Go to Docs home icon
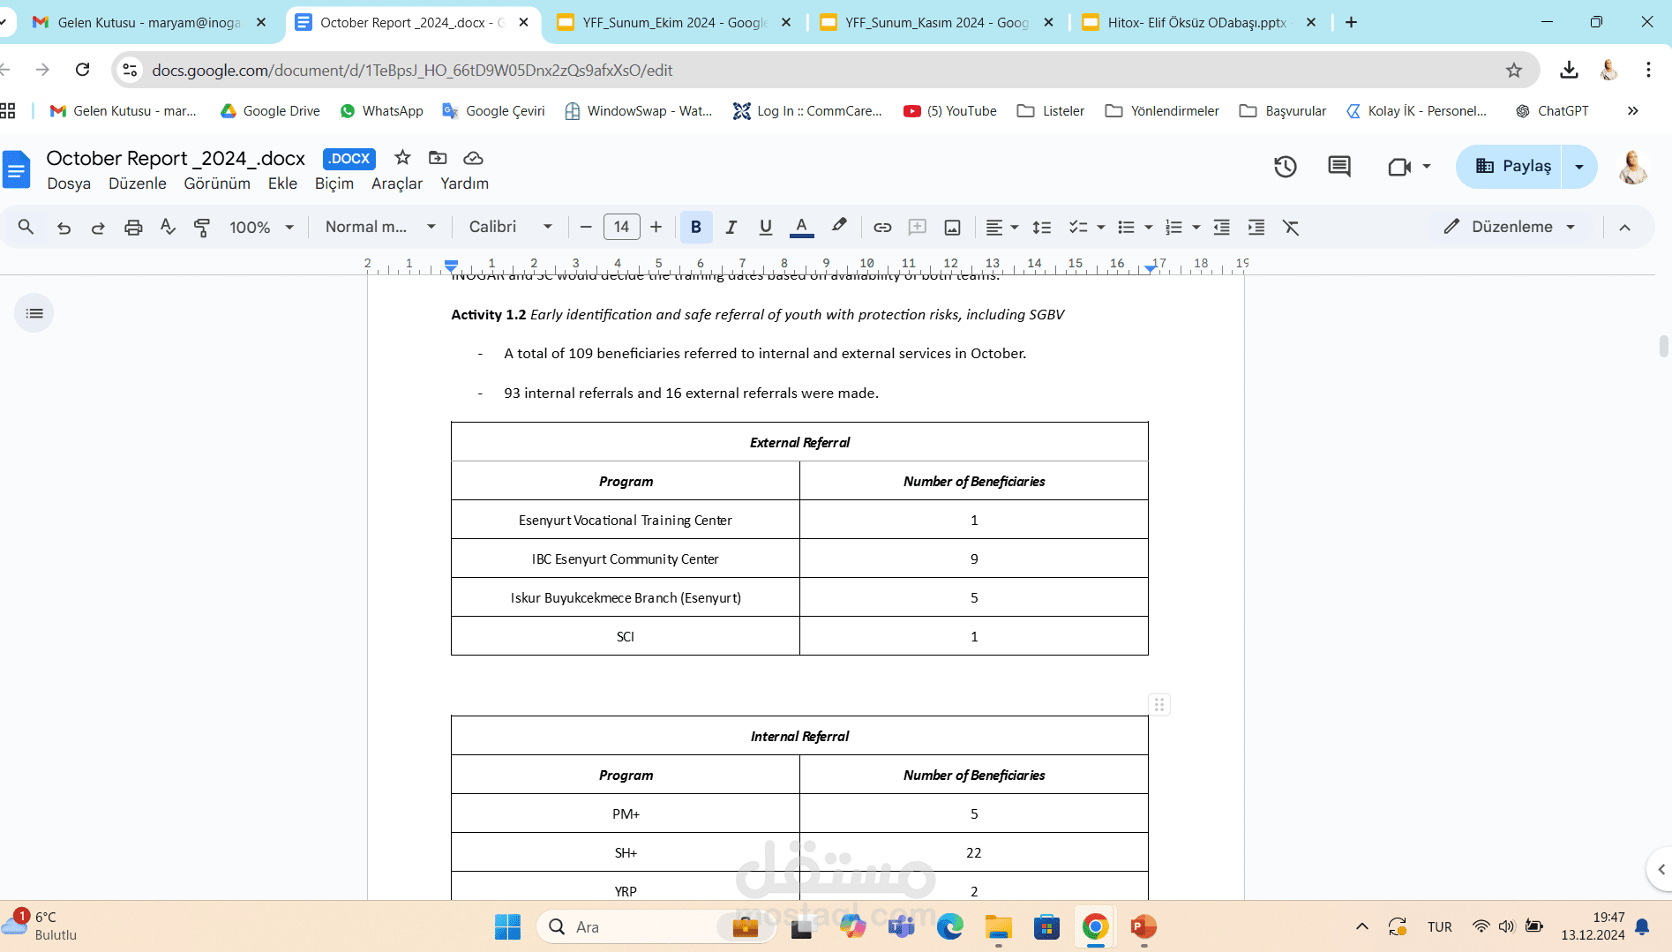 point(16,169)
